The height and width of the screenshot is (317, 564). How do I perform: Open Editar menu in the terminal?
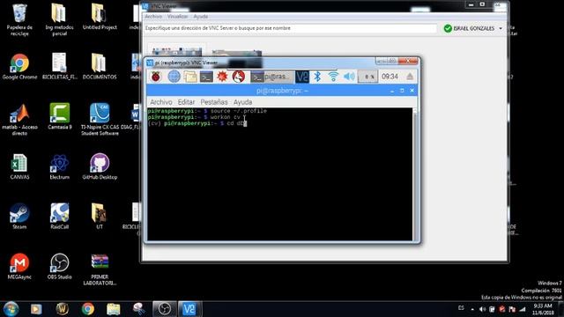[186, 102]
